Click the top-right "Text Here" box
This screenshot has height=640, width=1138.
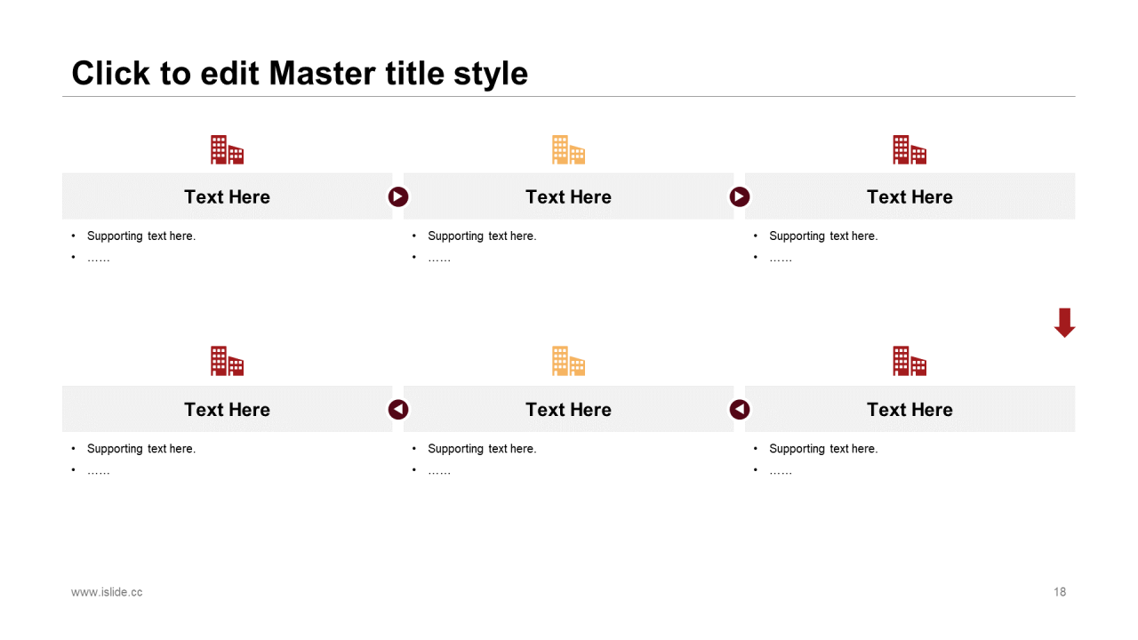(910, 196)
